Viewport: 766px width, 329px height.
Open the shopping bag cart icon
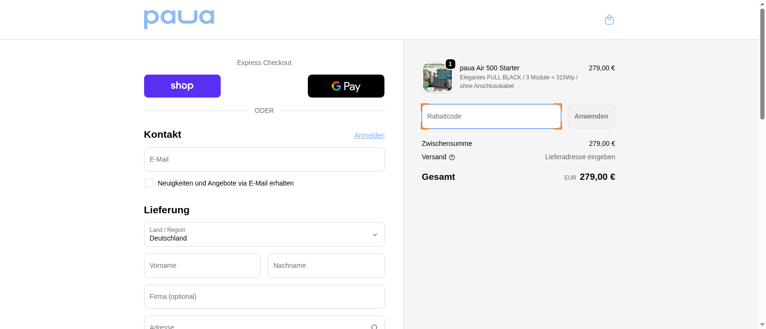tap(609, 20)
